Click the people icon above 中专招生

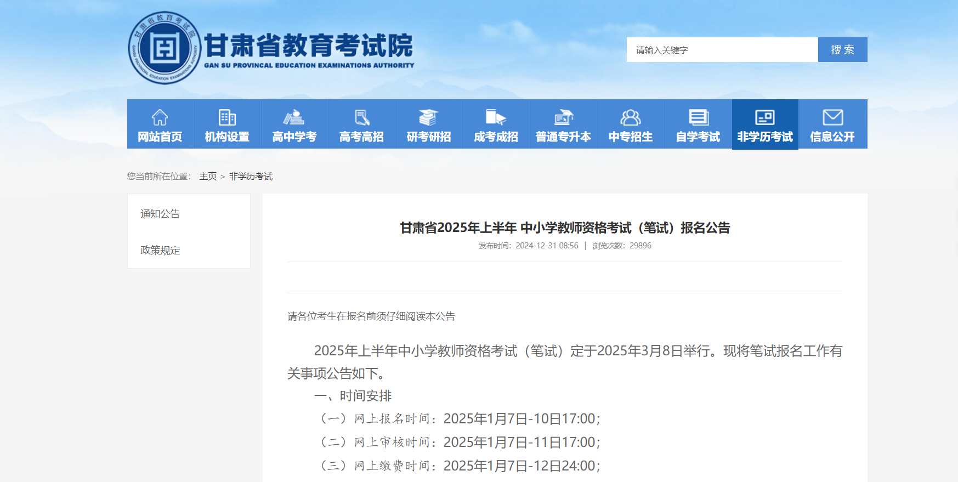[x=631, y=117]
